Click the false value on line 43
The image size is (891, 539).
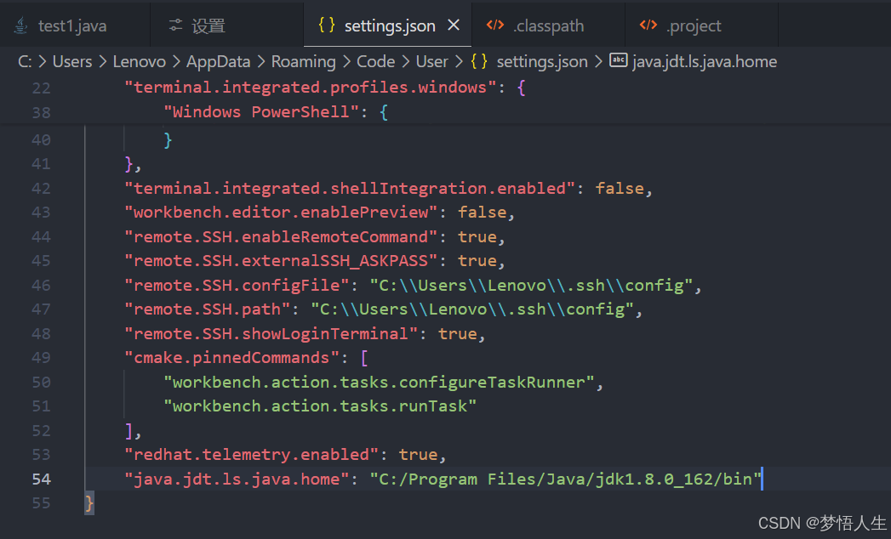(x=483, y=213)
